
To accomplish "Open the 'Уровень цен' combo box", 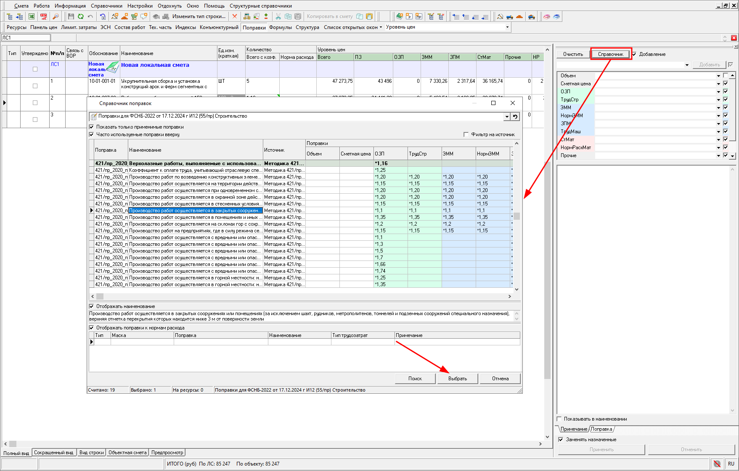I will [507, 27].
